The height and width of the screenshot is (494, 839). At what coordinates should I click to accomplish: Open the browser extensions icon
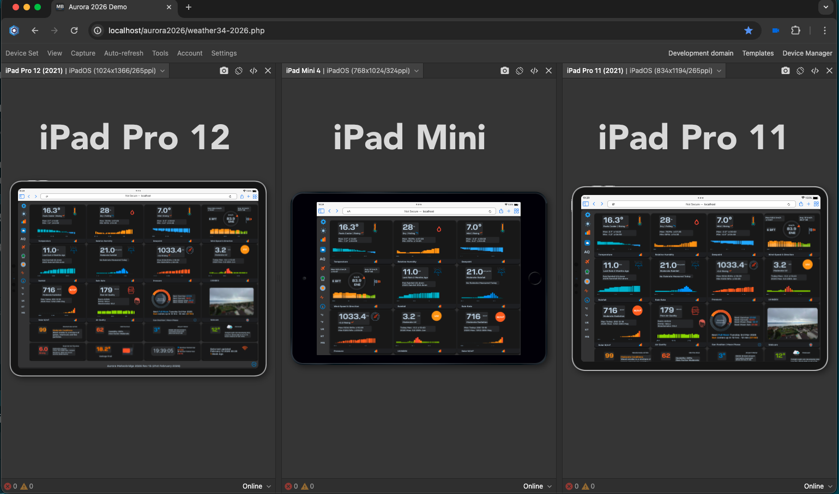(796, 31)
